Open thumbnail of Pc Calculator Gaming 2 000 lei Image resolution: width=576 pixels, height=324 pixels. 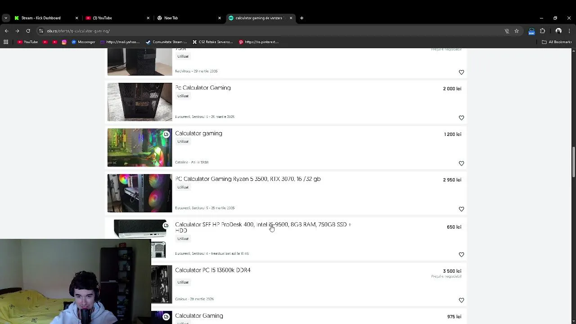point(139,102)
